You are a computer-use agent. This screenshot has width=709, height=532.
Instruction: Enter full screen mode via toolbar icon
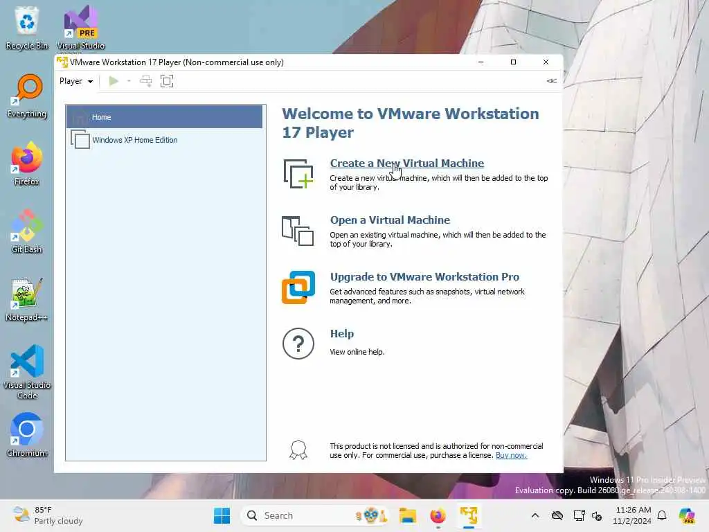pos(167,81)
